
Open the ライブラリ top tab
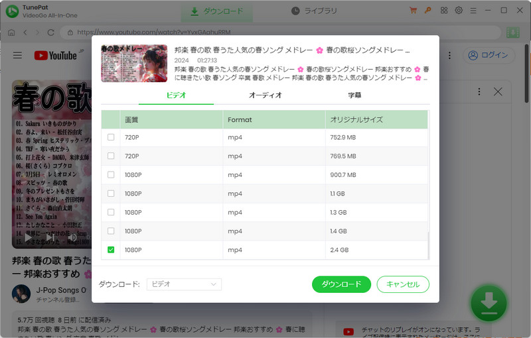click(x=314, y=11)
